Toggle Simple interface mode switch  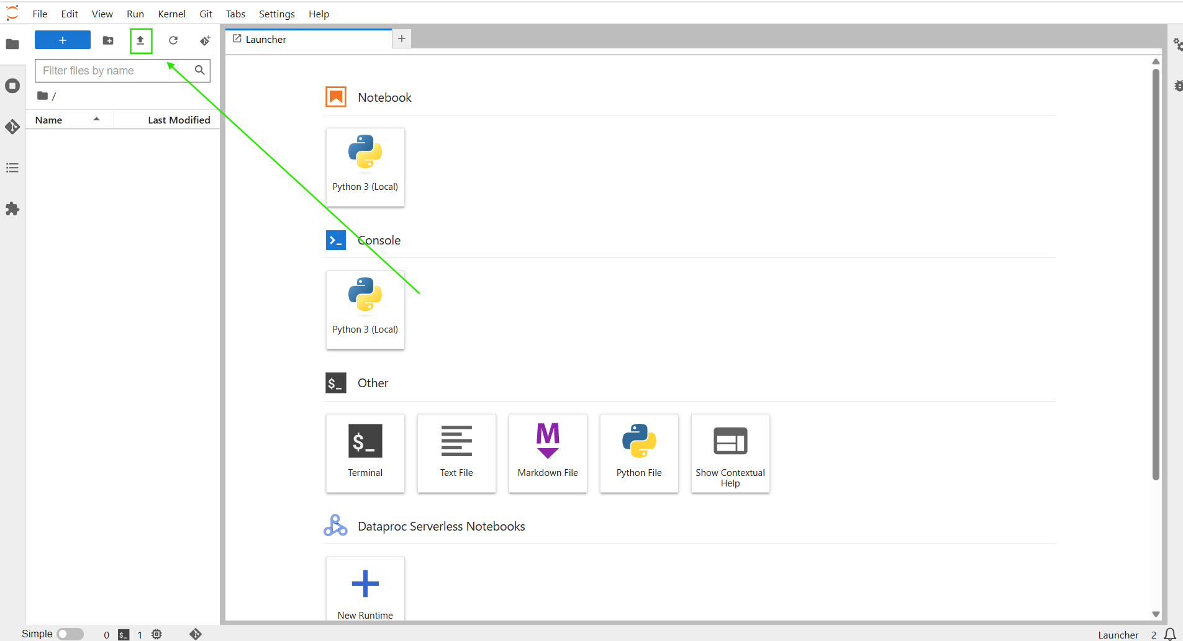pyautogui.click(x=70, y=634)
